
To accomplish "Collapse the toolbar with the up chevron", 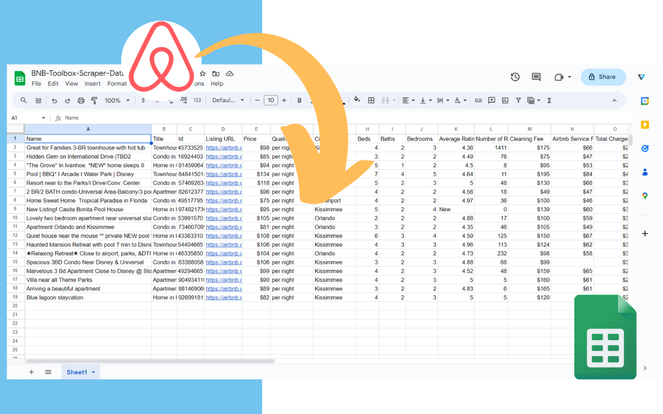I will point(614,100).
